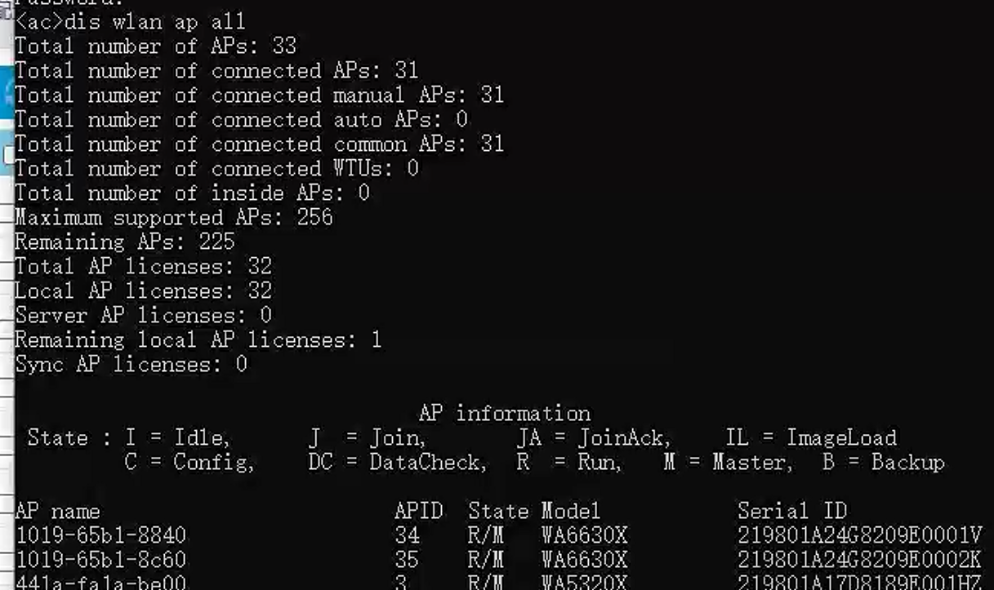Click the 'Sync AP licenses: 0' line
Viewport: 994px width, 590px height.
131,365
